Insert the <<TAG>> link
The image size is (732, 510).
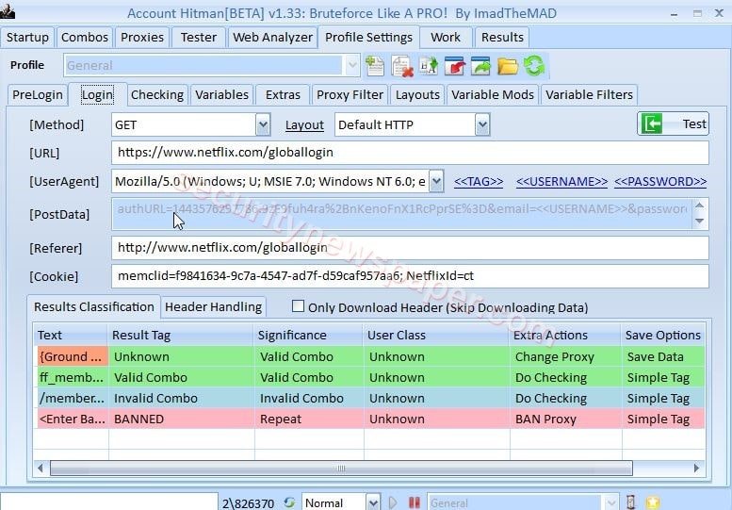(x=479, y=181)
